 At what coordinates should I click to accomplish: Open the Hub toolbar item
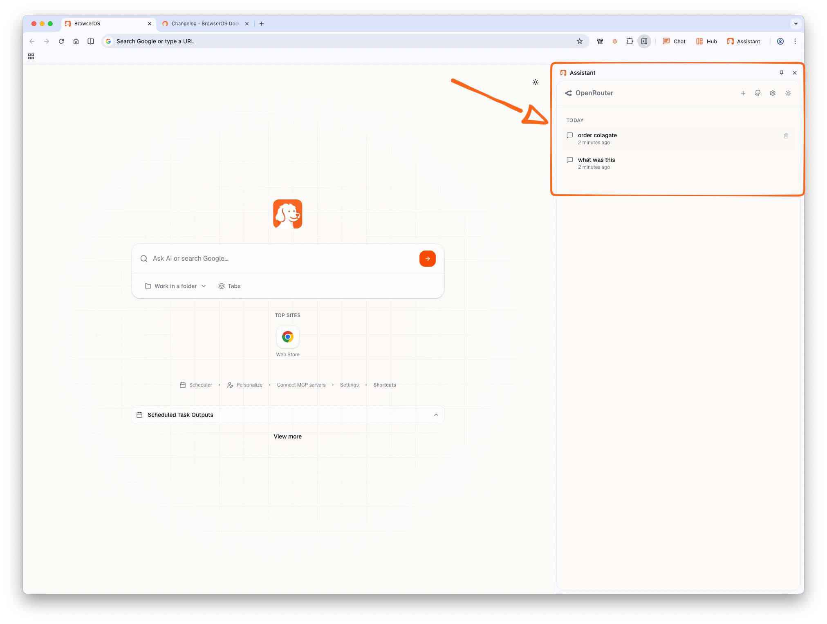(706, 41)
